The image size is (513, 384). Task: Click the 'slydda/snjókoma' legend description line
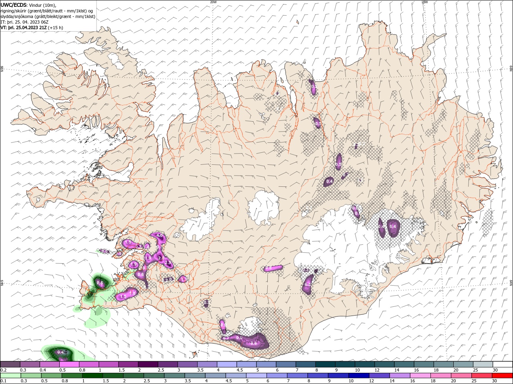point(48,16)
